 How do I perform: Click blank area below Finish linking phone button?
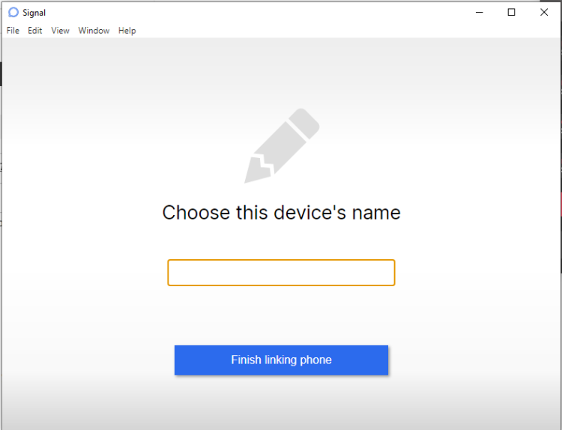[281, 403]
